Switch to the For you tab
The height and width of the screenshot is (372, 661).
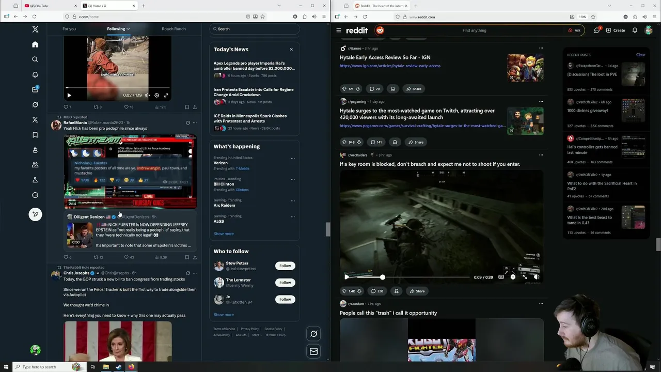69,29
